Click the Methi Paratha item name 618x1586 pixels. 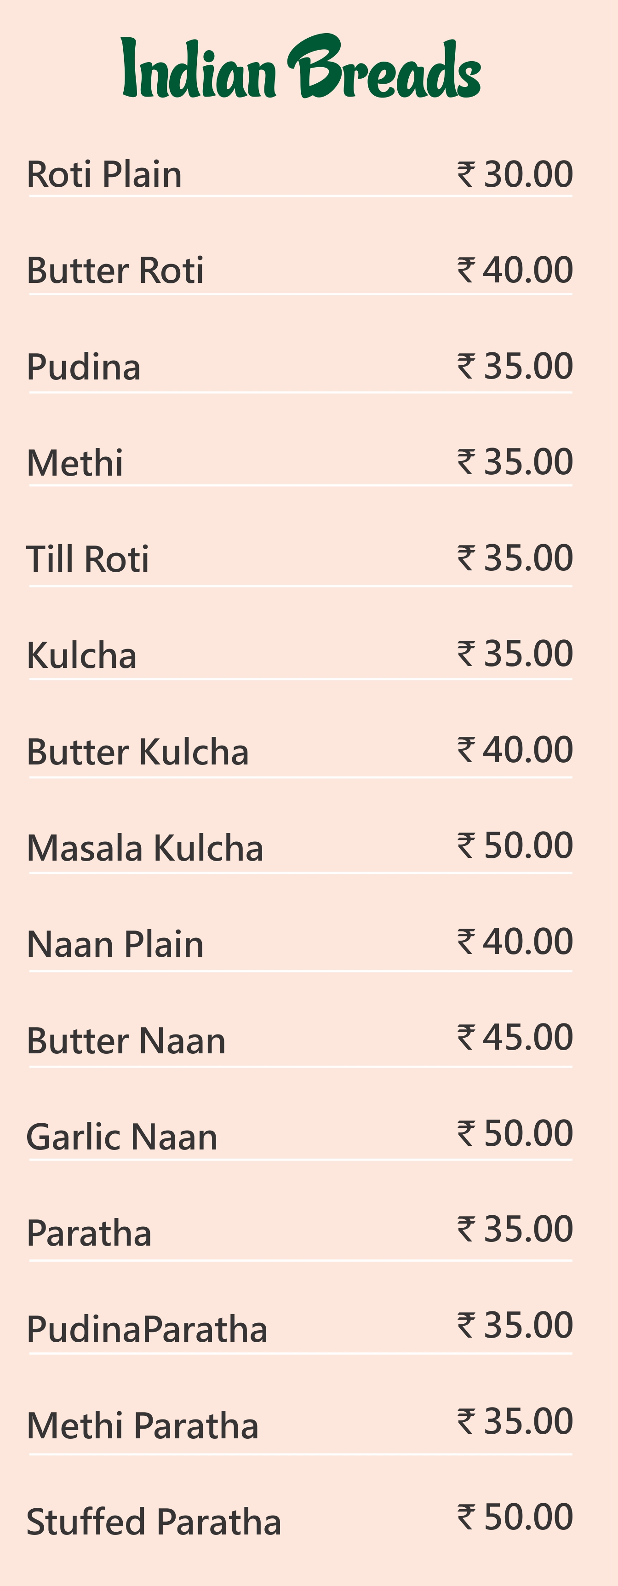point(143,1425)
